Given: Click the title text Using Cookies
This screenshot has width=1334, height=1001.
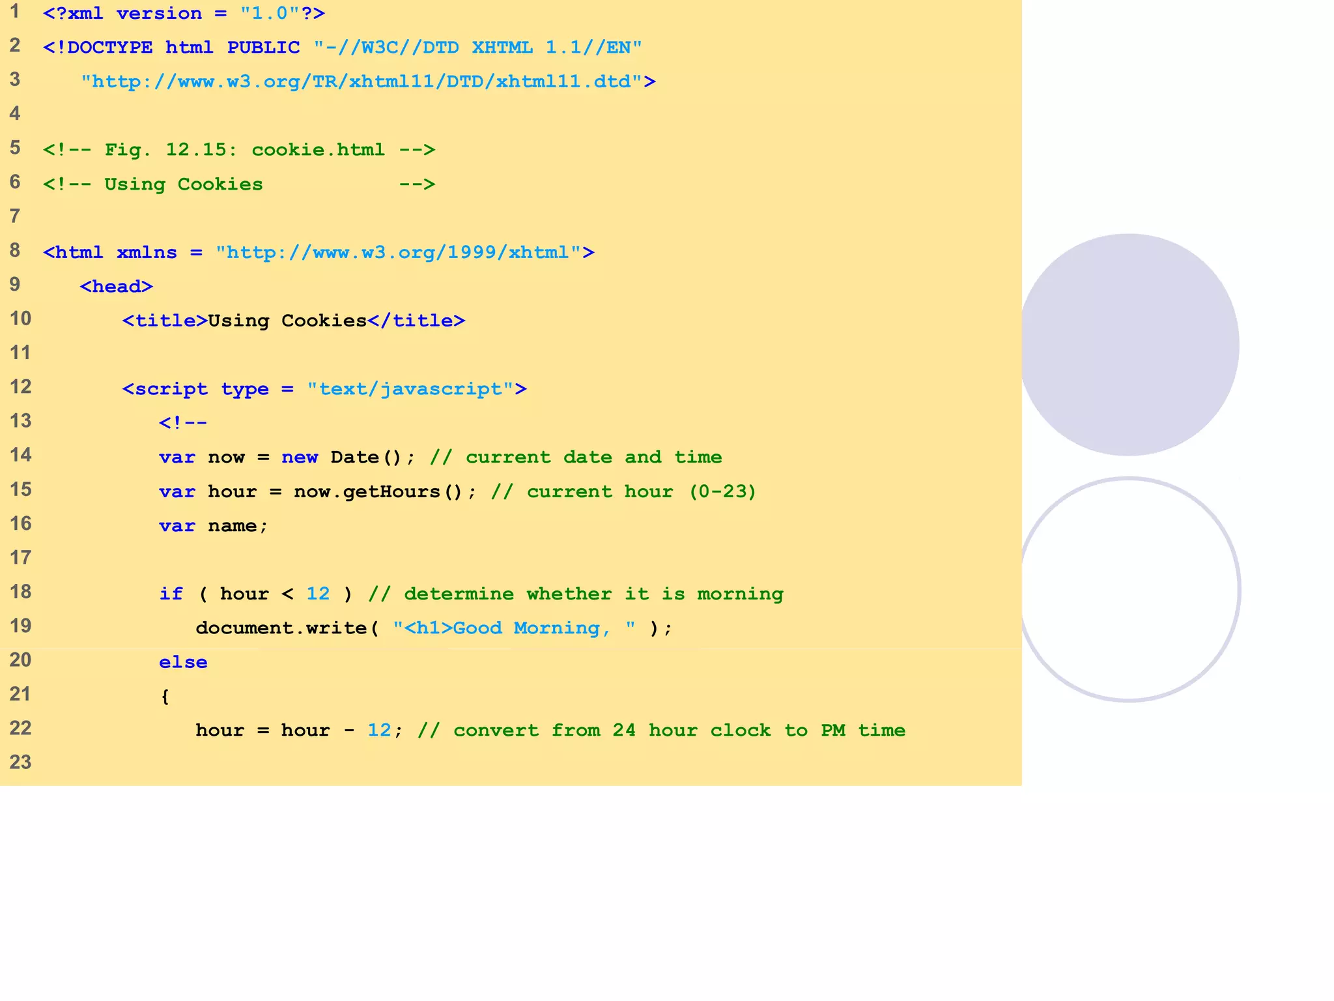Looking at the screenshot, I should pyautogui.click(x=287, y=321).
